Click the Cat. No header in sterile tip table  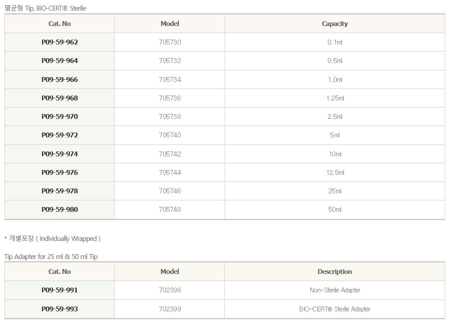[x=60, y=24]
